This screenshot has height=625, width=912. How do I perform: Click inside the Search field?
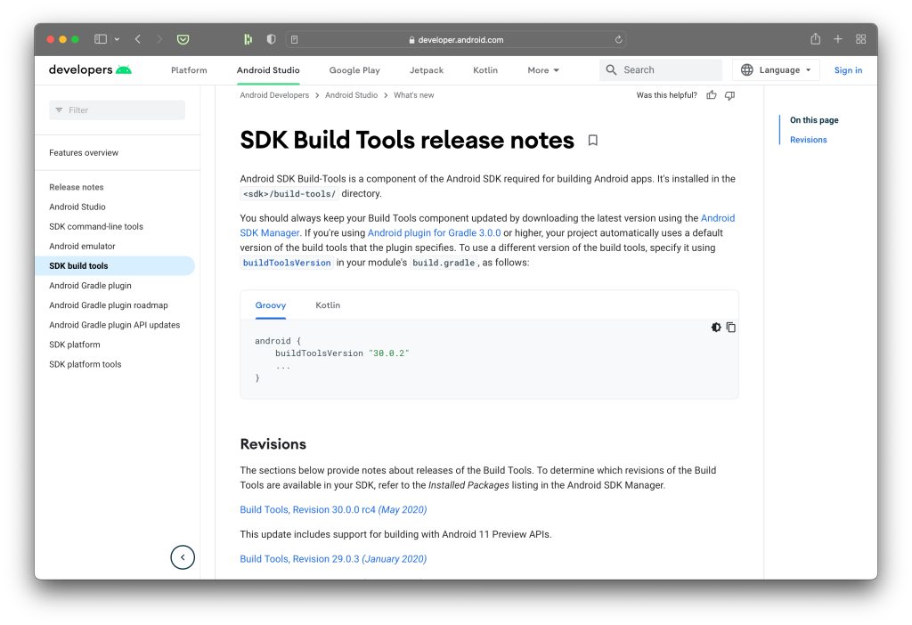coord(668,70)
